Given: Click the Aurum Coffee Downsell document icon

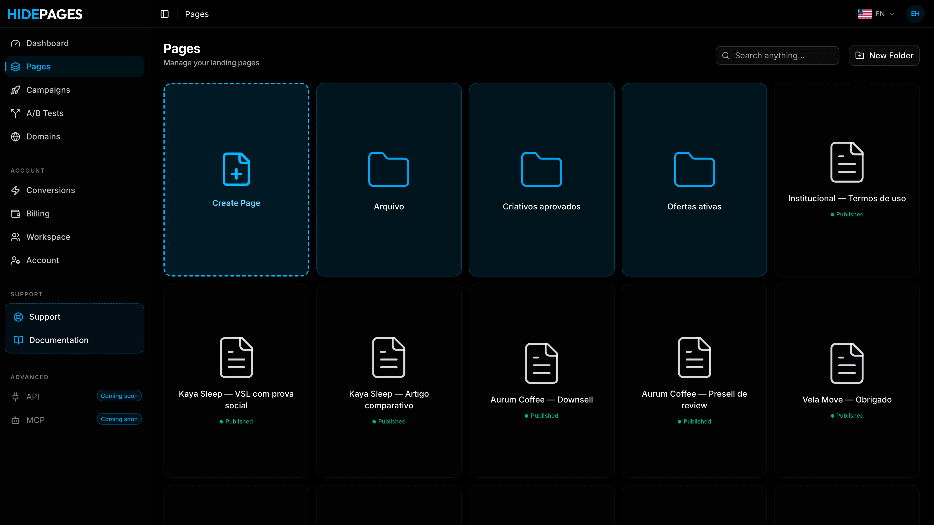Looking at the screenshot, I should tap(541, 363).
